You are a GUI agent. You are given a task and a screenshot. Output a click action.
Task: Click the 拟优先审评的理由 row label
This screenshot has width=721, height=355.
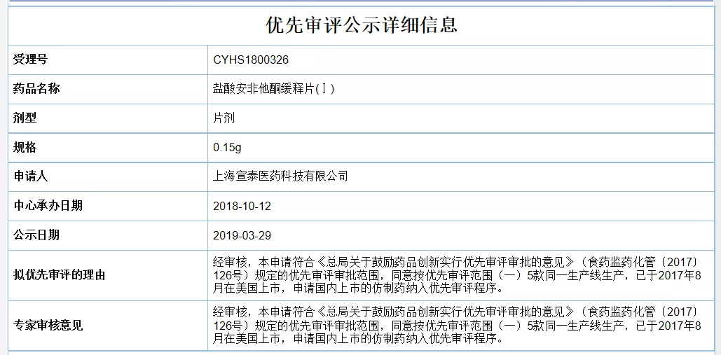[60, 274]
